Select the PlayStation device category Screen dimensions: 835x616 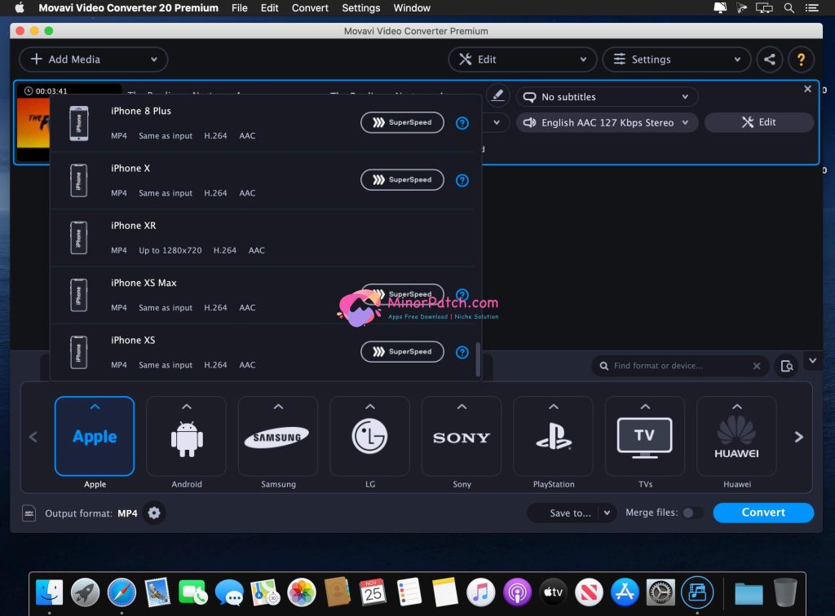point(554,437)
